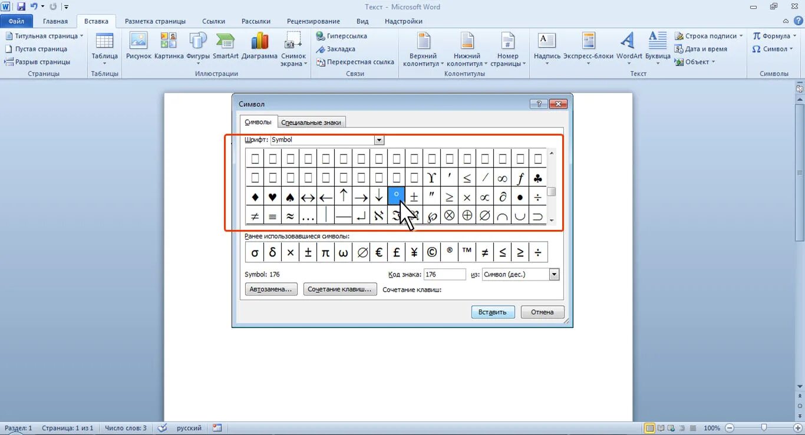
Task: Click the dialog help question button
Action: click(539, 104)
